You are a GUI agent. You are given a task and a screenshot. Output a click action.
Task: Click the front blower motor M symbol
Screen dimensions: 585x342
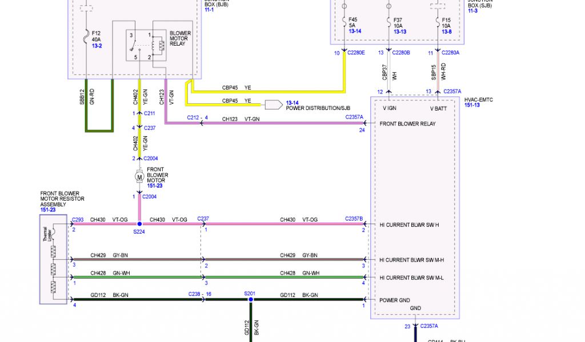point(139,177)
